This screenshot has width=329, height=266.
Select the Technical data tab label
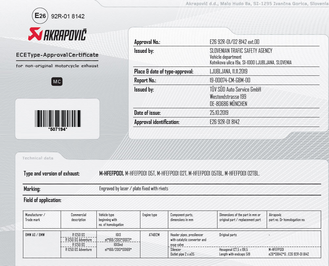[38, 158]
